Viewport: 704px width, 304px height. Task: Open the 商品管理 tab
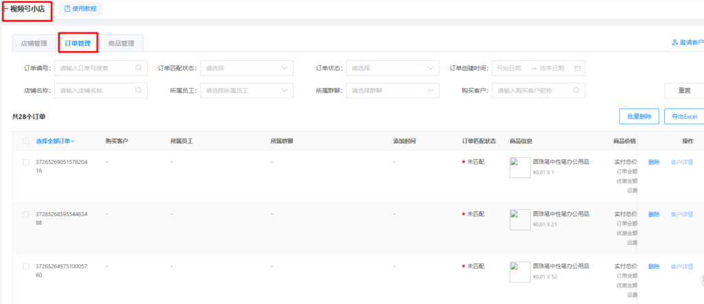click(x=121, y=43)
